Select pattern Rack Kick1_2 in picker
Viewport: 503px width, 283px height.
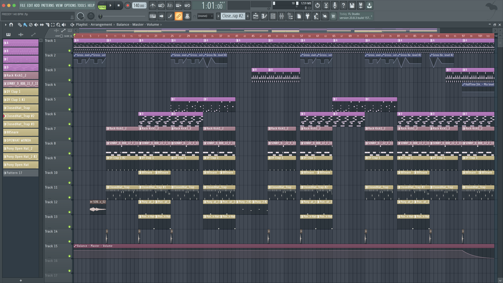pos(21,75)
